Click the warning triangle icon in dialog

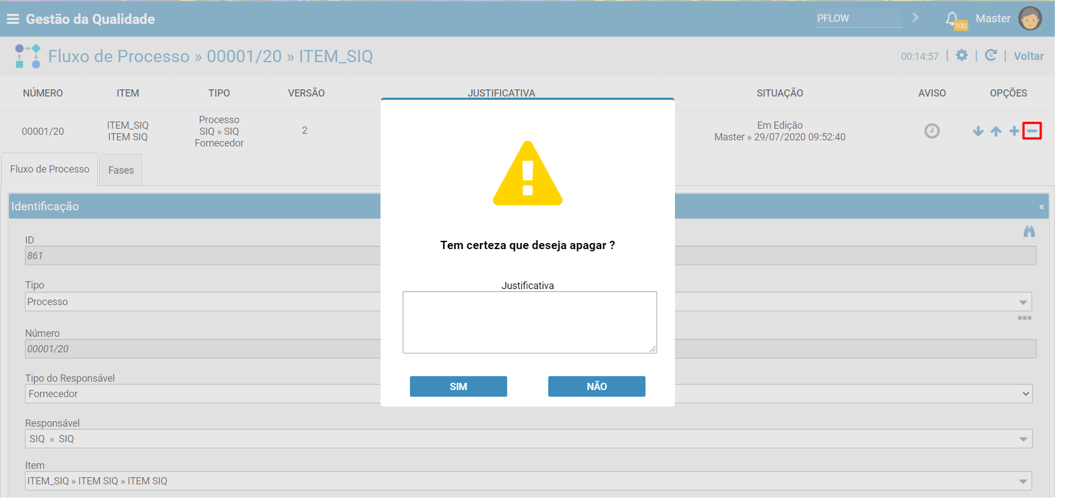point(528,173)
